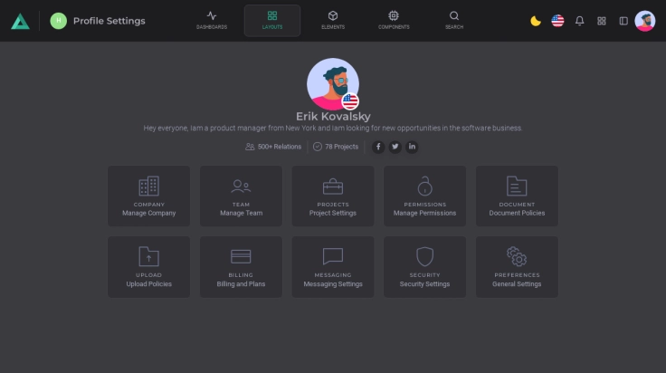The width and height of the screenshot is (666, 373).
Task: Open General Settings preferences gears tile
Action: coord(517,267)
